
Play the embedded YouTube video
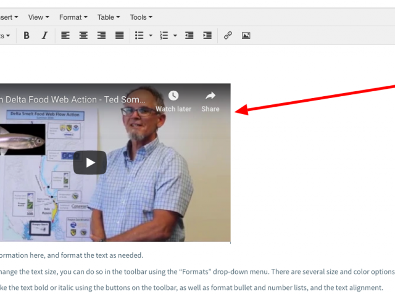click(90, 163)
